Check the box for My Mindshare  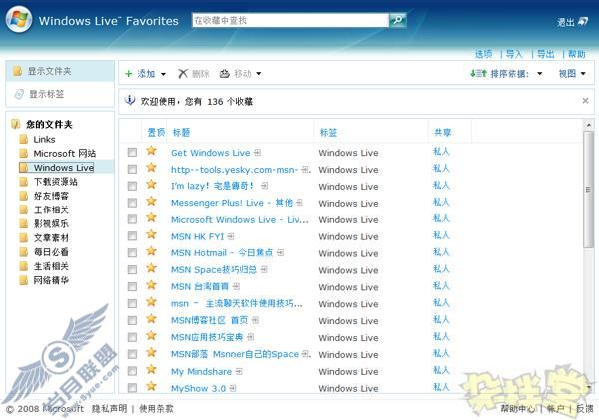coord(132,371)
